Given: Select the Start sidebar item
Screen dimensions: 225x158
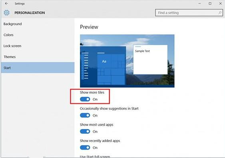Looking at the screenshot, I should coord(38,67).
